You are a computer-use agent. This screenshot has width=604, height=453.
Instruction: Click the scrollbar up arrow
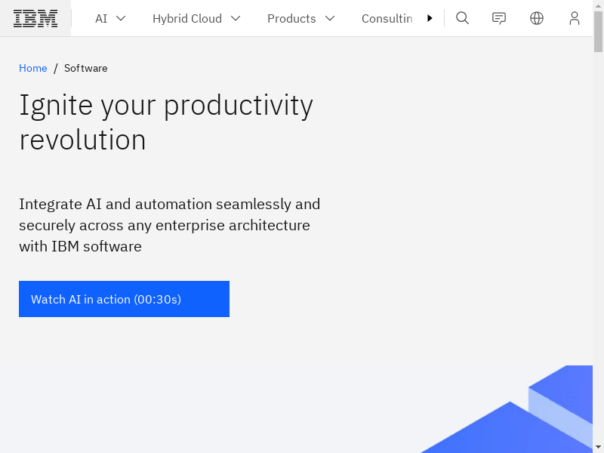click(599, 6)
